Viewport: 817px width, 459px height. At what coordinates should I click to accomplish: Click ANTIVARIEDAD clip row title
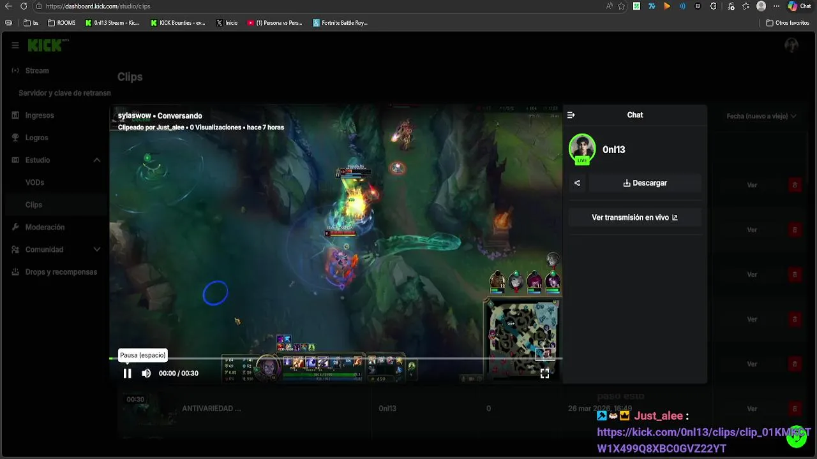tap(211, 409)
